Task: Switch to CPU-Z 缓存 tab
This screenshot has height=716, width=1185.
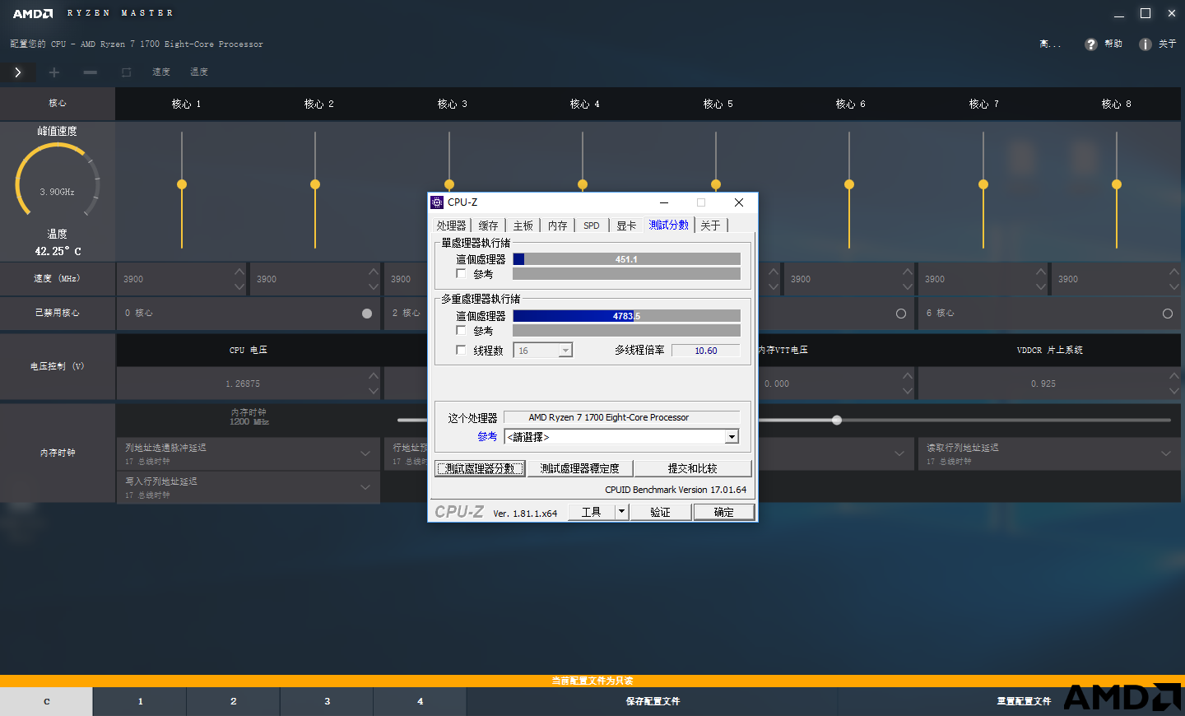Action: [x=488, y=225]
